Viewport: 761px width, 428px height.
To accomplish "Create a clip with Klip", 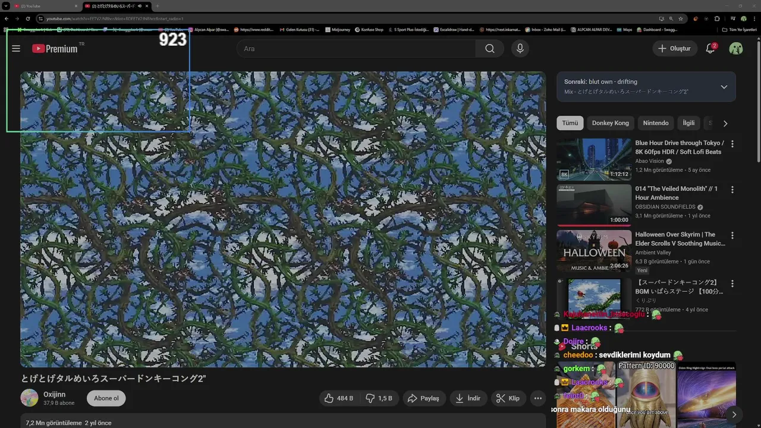I will [x=508, y=398].
